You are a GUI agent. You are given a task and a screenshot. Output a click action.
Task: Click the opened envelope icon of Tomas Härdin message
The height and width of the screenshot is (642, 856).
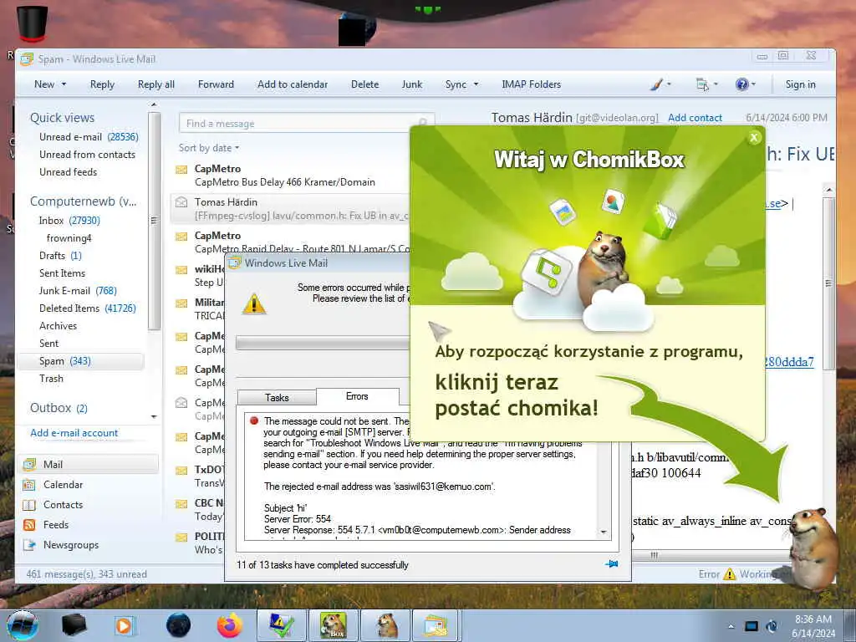click(x=181, y=202)
